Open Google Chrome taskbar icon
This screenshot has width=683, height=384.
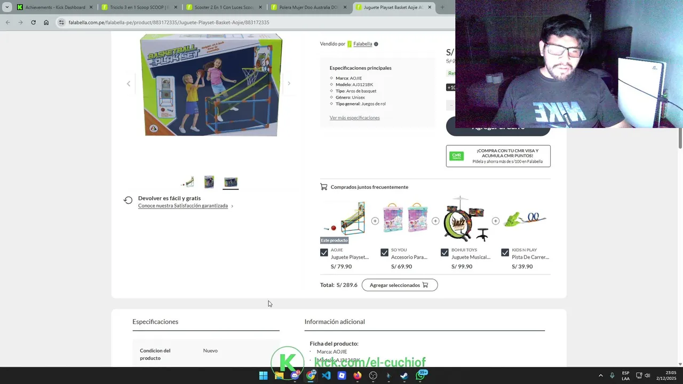tap(311, 375)
